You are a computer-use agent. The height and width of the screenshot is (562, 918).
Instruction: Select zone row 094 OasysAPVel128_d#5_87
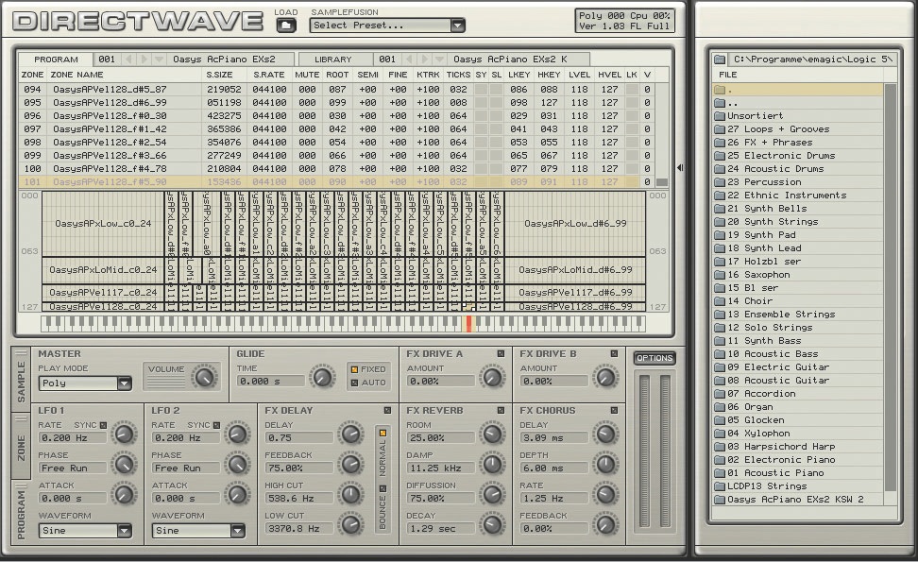336,90
